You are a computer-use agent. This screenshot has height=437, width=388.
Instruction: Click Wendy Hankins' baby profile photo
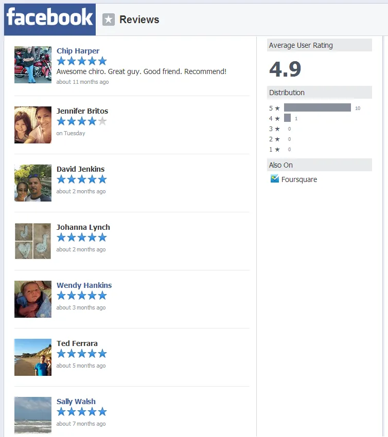coord(33,299)
